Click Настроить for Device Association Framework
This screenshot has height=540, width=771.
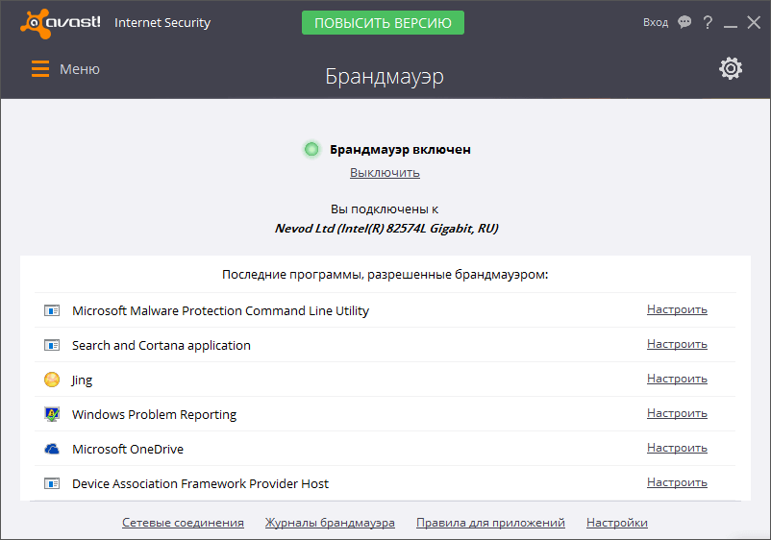point(677,482)
